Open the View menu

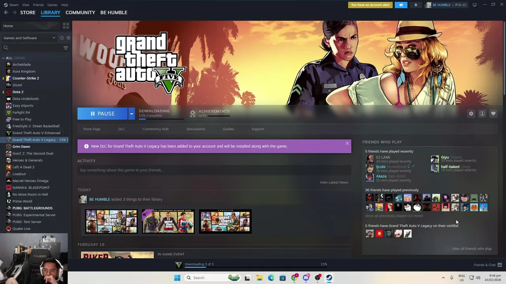pos(26,5)
